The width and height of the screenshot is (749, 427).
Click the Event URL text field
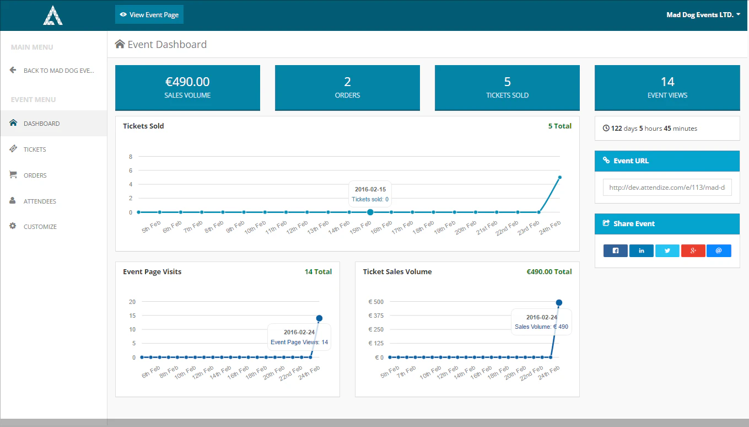click(667, 188)
